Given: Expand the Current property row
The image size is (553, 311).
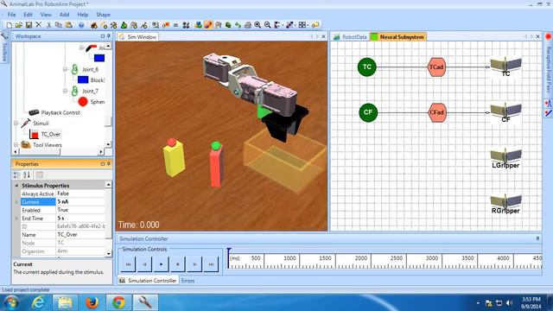Looking at the screenshot, I should [16, 202].
